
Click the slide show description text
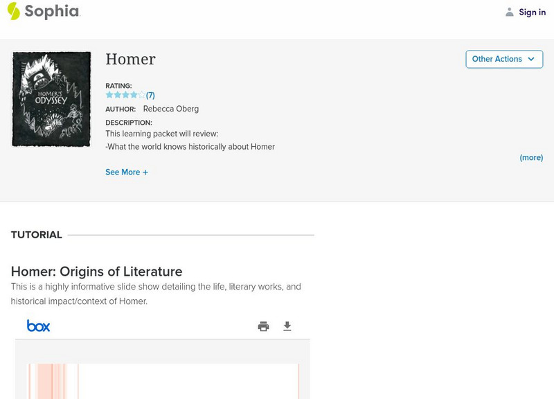[x=156, y=294]
